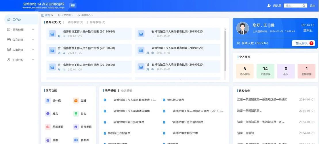
Task: Switch to the 首页 tab
Action: coord(45,15)
